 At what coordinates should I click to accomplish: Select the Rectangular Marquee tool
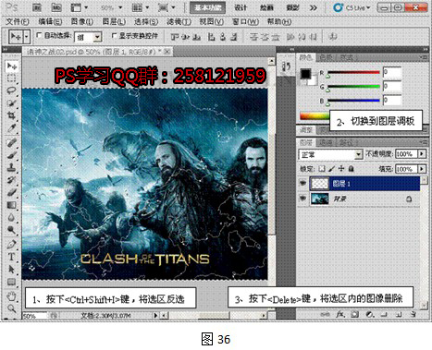pos(12,78)
